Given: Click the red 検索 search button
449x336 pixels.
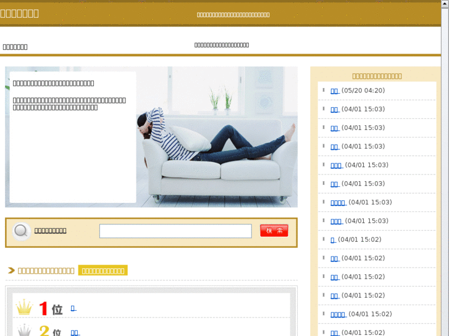Looking at the screenshot, I should click(274, 231).
